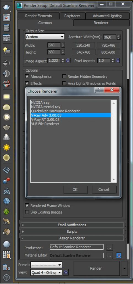Open the Preset dropdown
This screenshot has height=284, width=133.
point(46,265)
